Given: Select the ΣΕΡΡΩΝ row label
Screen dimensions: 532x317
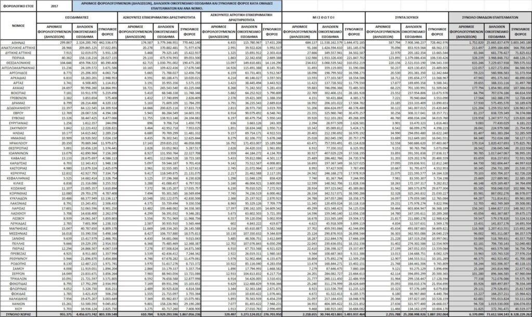Looking at the screenshot, I should point(18,273).
